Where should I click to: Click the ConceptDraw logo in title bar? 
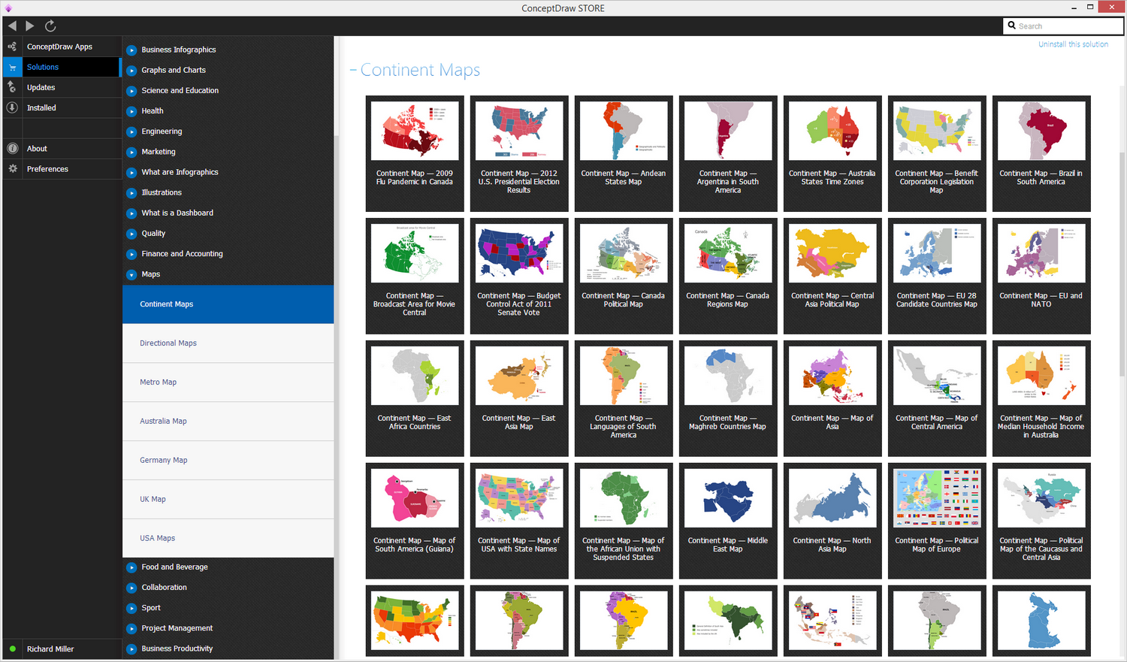click(x=8, y=8)
